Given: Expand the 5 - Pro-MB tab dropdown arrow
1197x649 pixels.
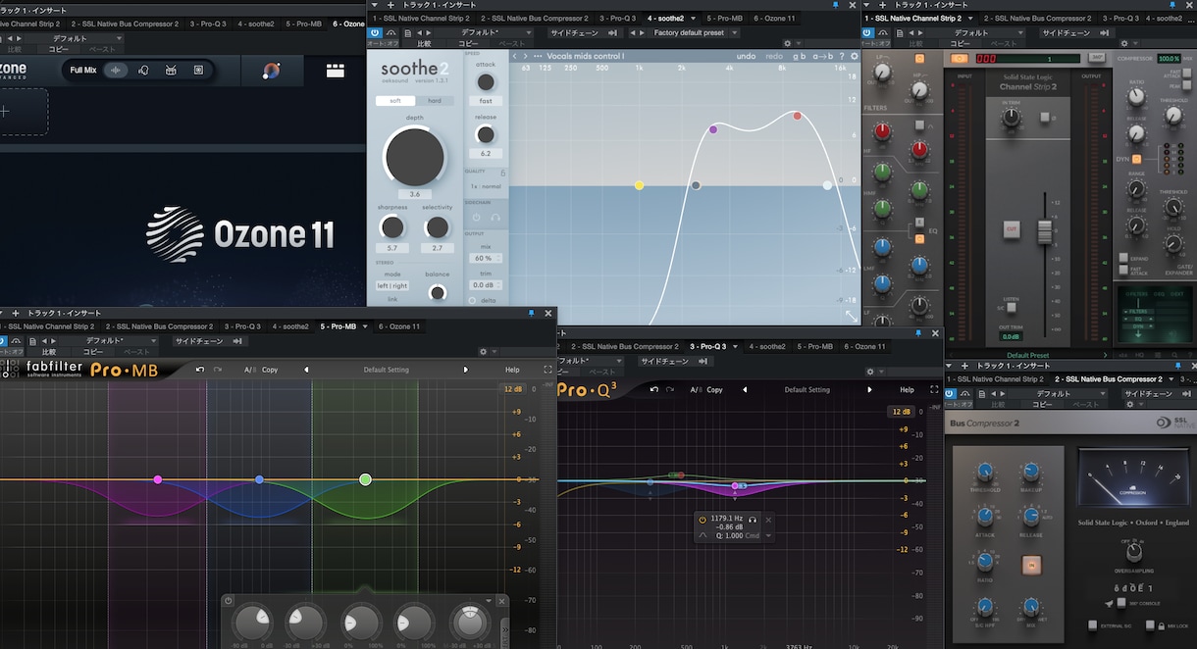Looking at the screenshot, I should (365, 326).
